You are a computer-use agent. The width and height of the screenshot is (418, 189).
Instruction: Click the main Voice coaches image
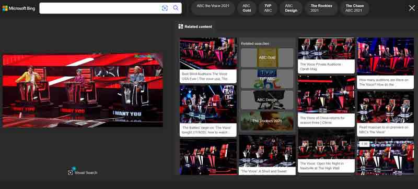83,91
